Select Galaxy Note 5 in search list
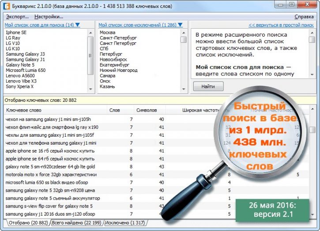 coord(20,65)
